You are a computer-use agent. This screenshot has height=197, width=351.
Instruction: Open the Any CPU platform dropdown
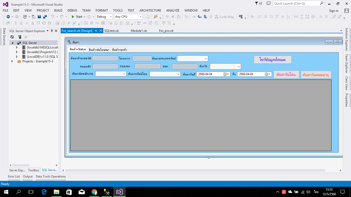(128, 17)
